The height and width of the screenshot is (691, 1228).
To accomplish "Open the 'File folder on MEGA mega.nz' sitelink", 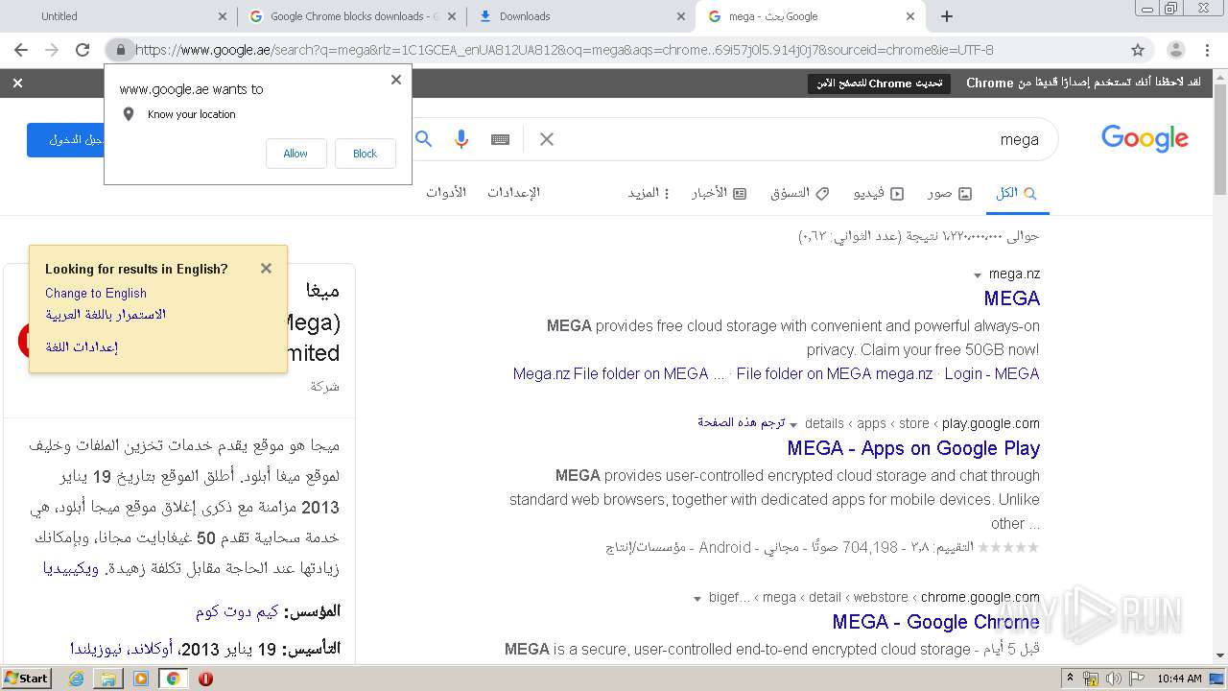I will (x=835, y=373).
